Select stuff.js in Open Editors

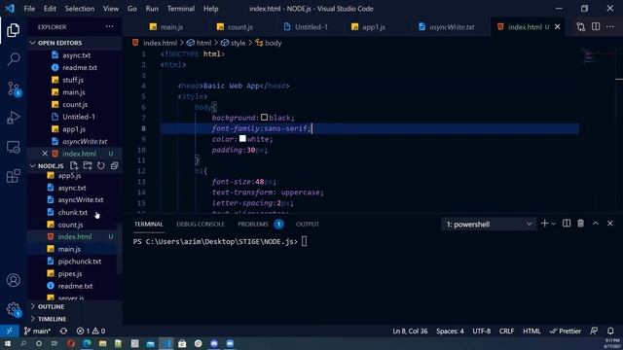coord(73,80)
